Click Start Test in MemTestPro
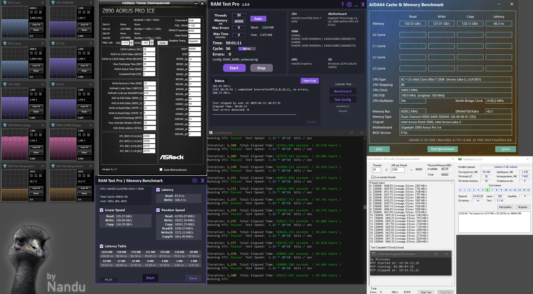Screen dimensions: 533x294 426,292
